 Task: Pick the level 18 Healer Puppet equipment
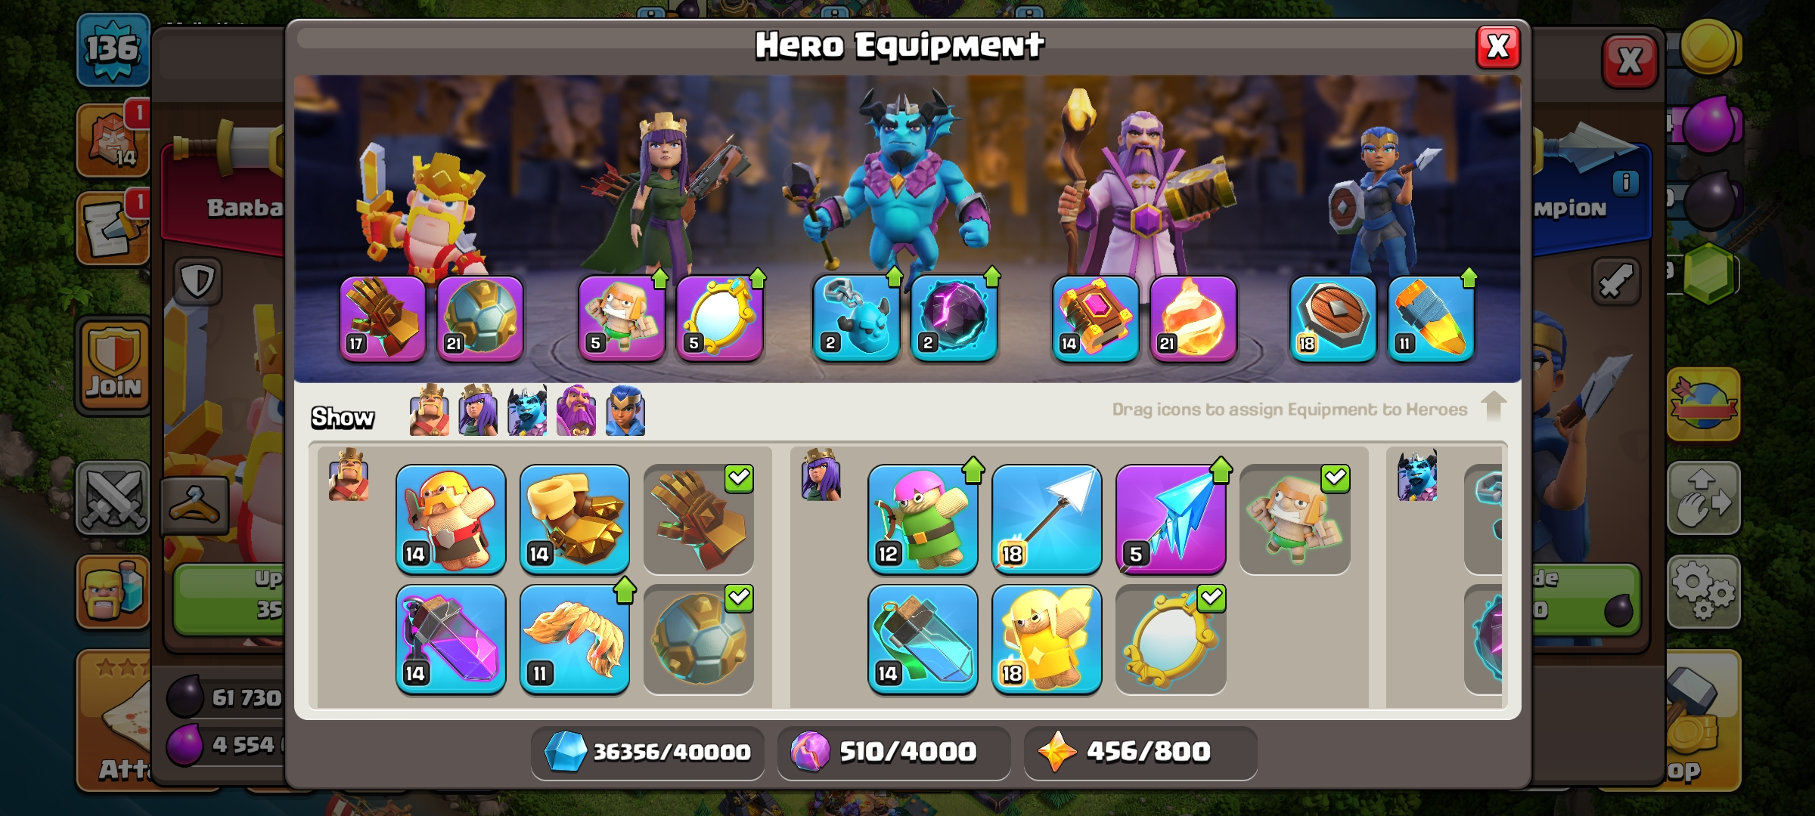[1047, 639]
